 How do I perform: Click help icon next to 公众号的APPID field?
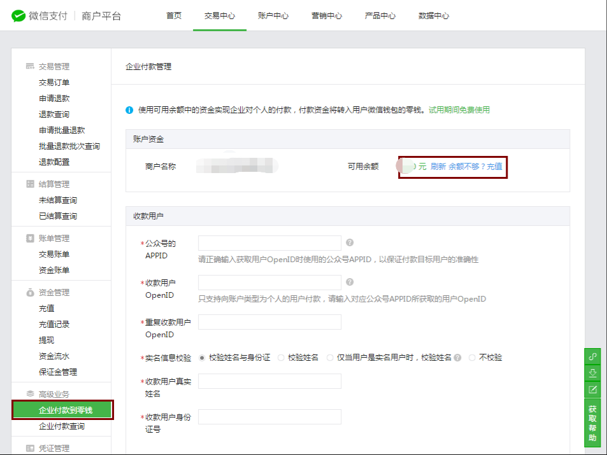[350, 242]
